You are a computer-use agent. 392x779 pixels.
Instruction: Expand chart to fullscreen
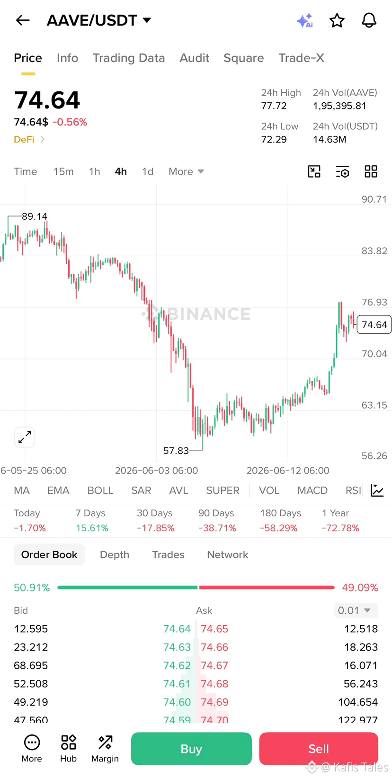[25, 437]
